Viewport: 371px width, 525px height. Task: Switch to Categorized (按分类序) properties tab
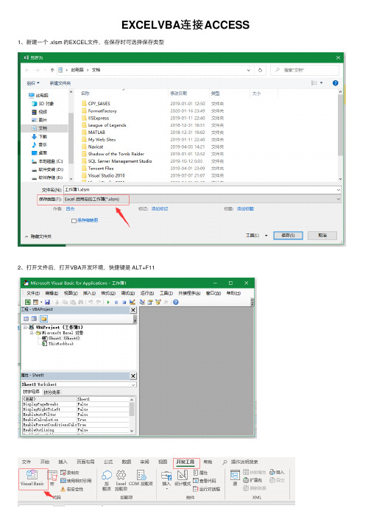tap(52, 392)
